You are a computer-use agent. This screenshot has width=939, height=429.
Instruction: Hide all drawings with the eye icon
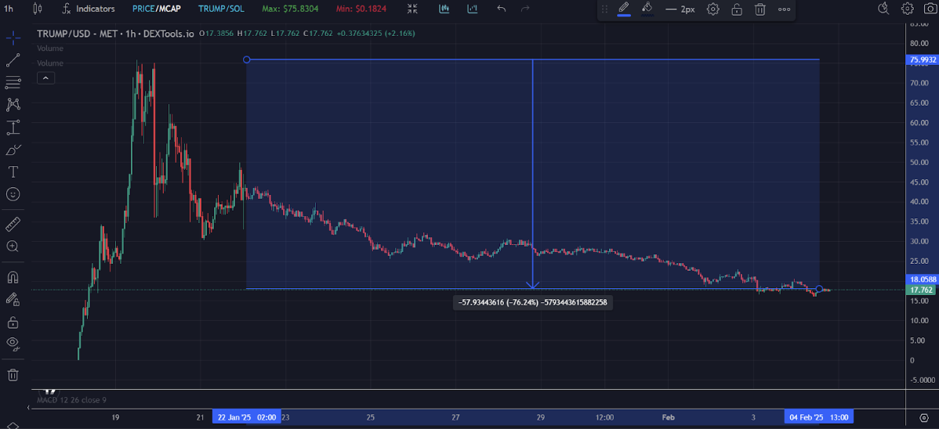coord(13,343)
